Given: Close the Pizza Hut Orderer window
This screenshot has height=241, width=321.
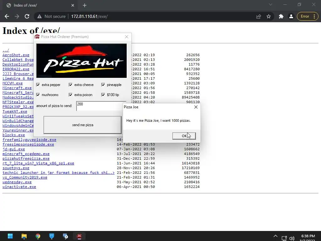Looking at the screenshot, I should [x=127, y=37].
